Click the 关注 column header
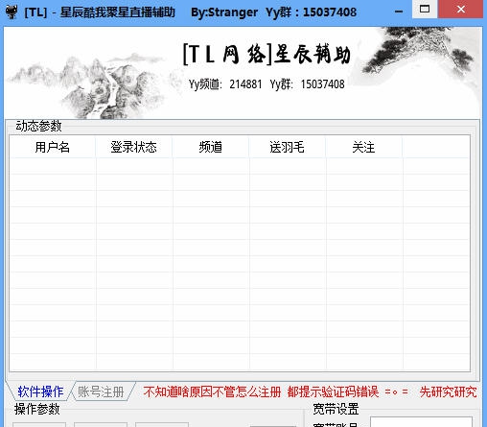The height and width of the screenshot is (427, 487). point(363,147)
